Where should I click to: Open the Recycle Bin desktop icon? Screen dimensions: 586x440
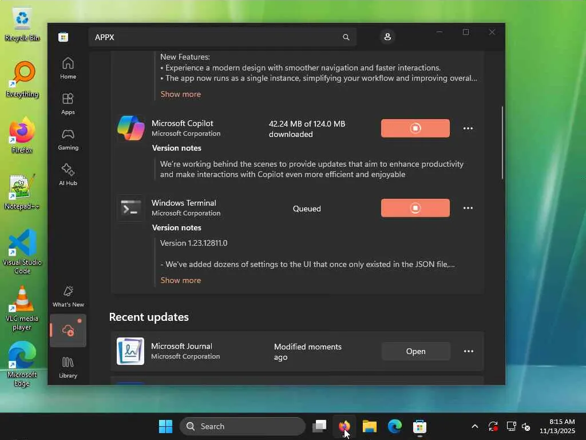[x=22, y=24]
